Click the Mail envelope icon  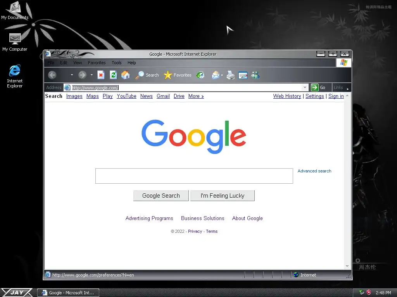tap(216, 75)
